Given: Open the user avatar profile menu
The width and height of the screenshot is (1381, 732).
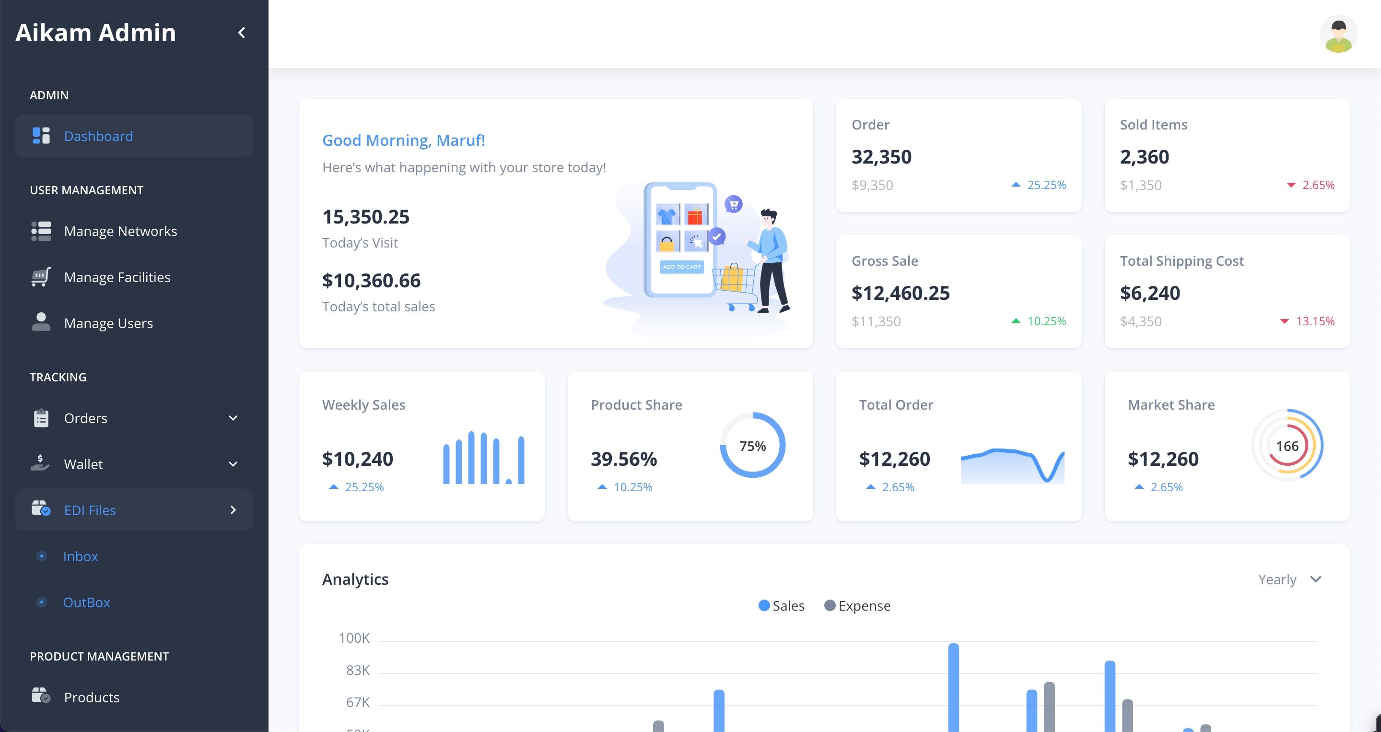Looking at the screenshot, I should click(x=1338, y=34).
